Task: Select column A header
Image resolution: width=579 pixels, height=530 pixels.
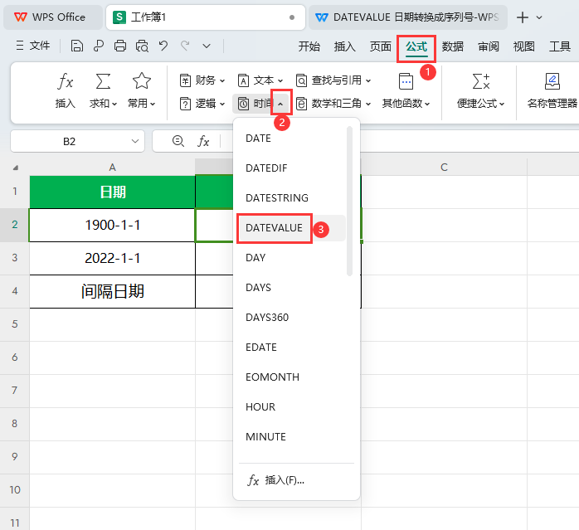Action: (112, 168)
